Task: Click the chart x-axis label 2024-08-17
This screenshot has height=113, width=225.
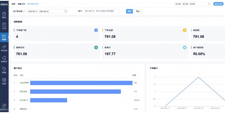Action: click(165, 108)
